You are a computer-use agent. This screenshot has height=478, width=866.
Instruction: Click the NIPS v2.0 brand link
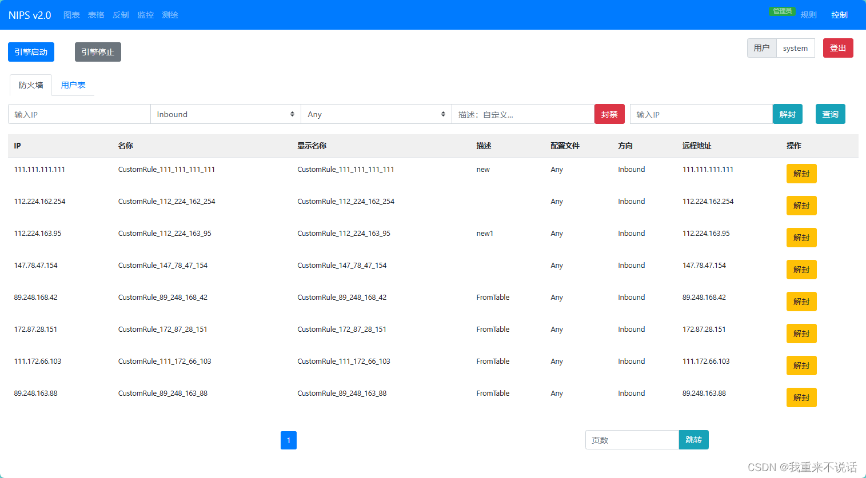pyautogui.click(x=30, y=15)
